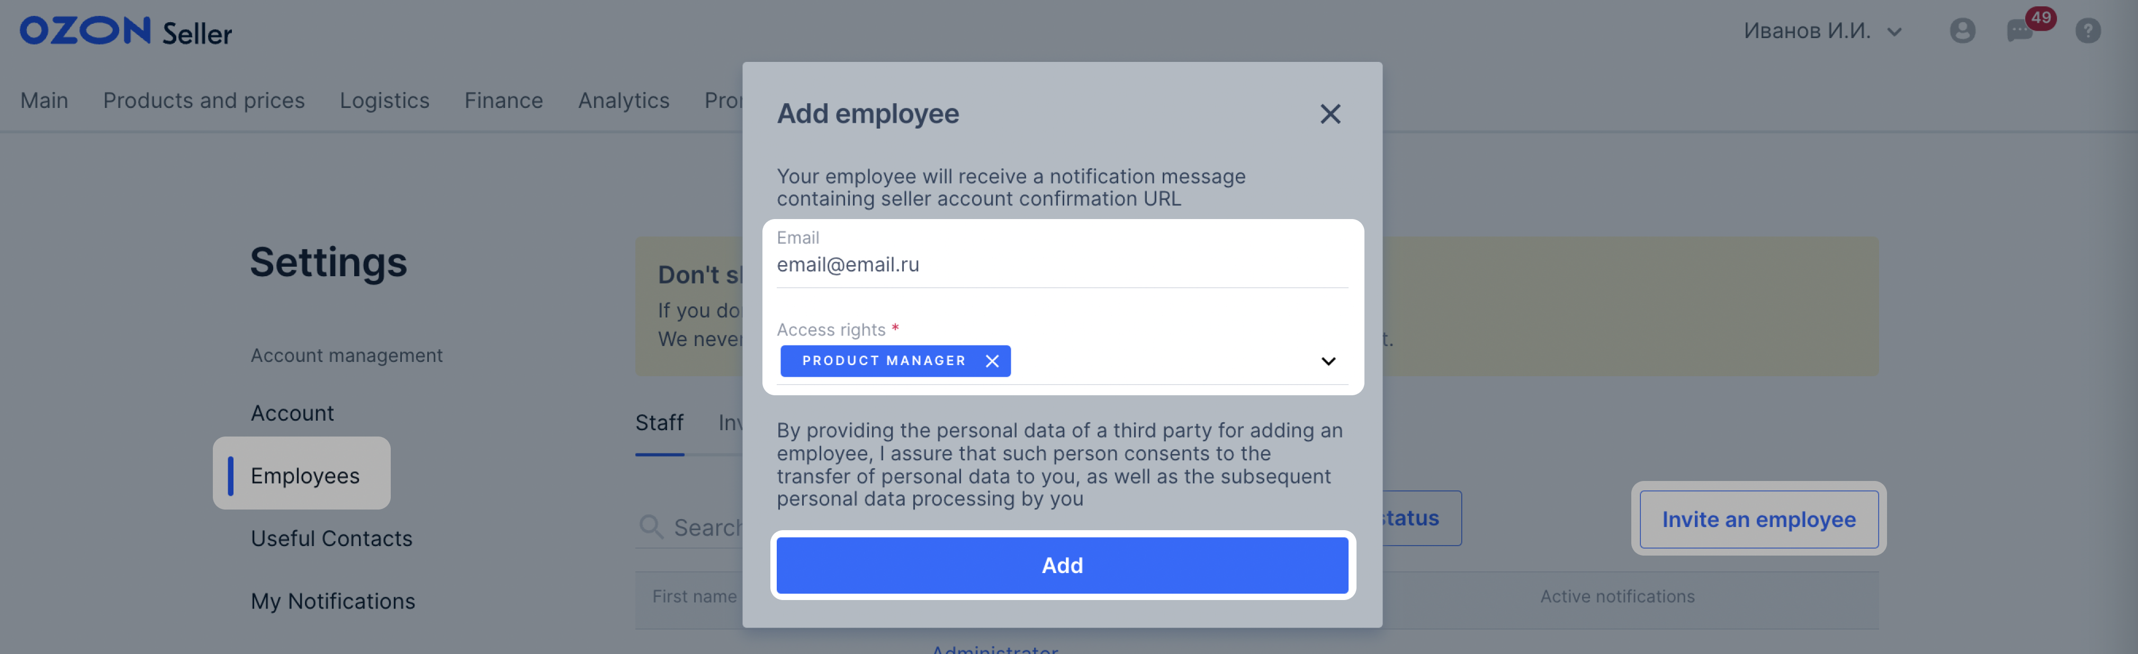Expand the Access rights dropdown
Viewport: 2138px width, 654px height.
(1328, 361)
